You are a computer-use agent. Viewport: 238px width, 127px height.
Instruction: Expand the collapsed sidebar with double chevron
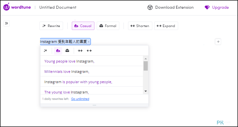tap(6, 23)
